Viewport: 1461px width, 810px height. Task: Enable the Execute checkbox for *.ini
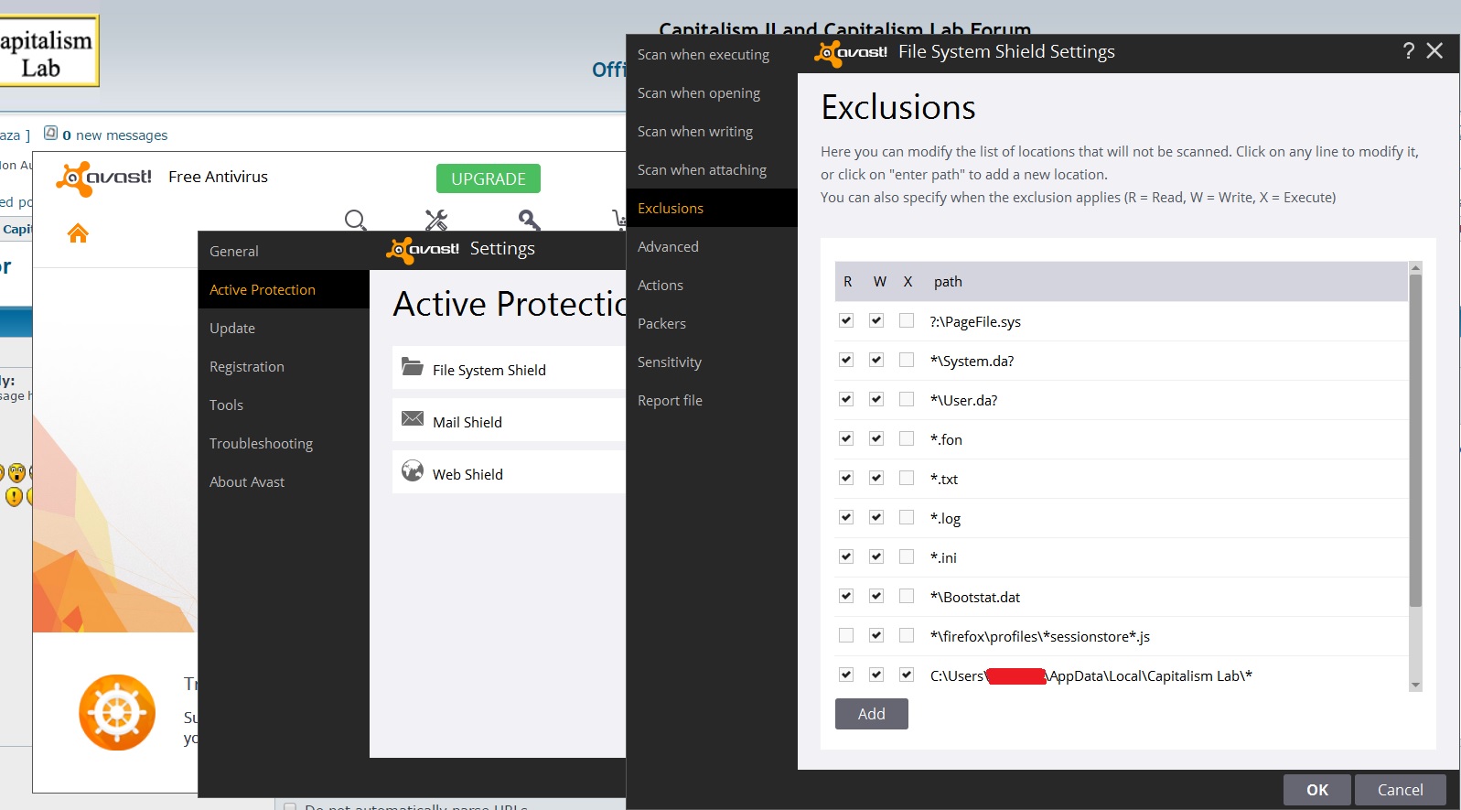point(907,556)
